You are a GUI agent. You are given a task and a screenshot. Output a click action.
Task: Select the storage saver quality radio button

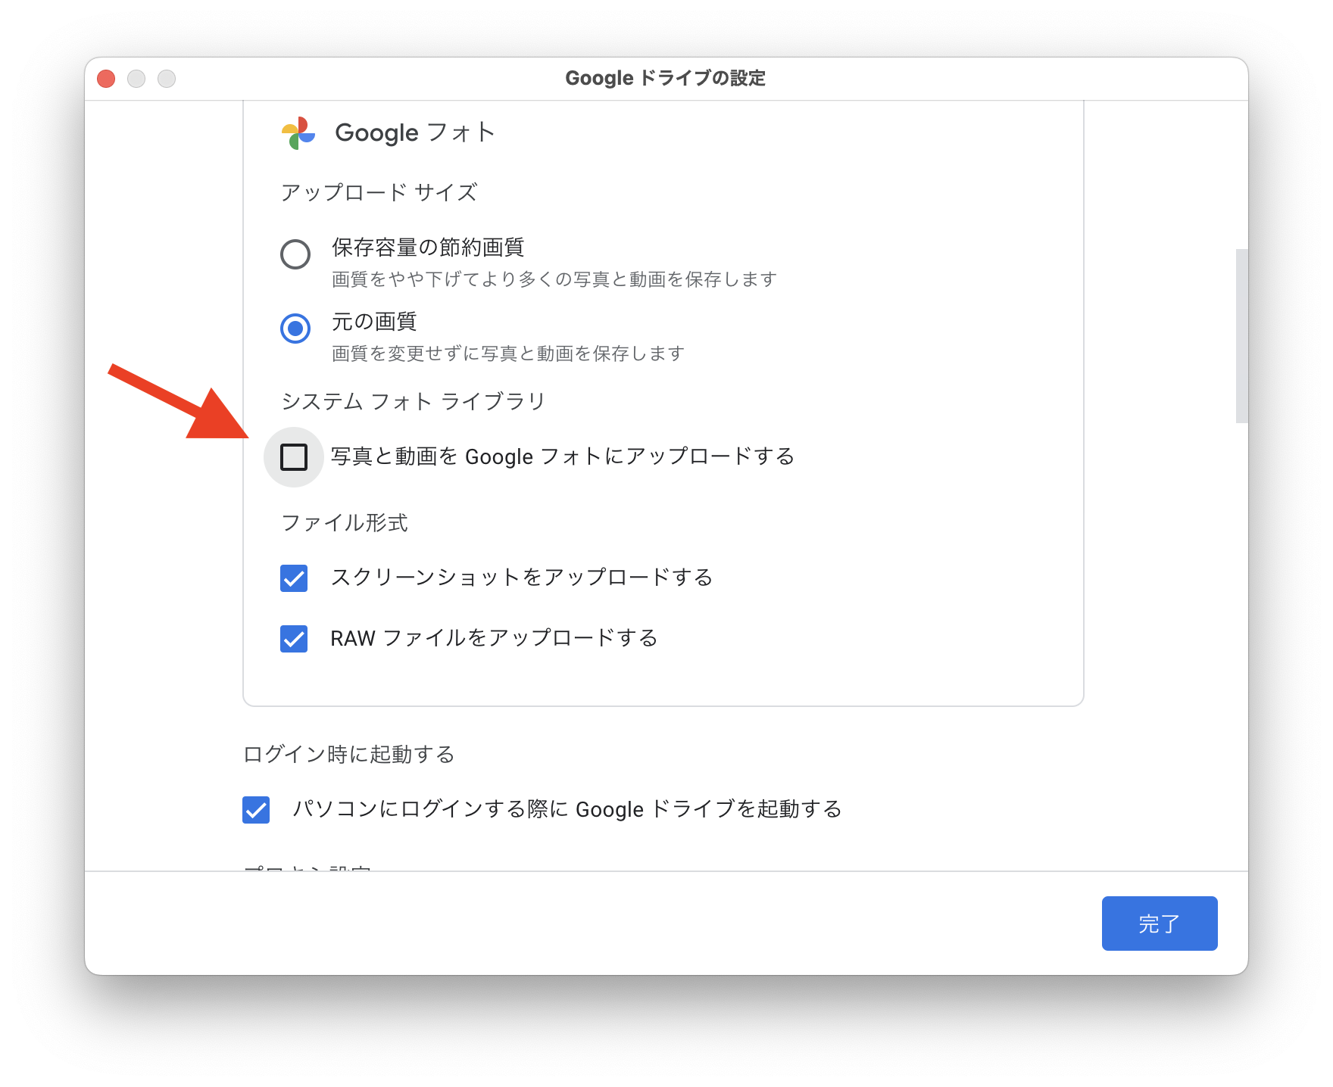(295, 254)
